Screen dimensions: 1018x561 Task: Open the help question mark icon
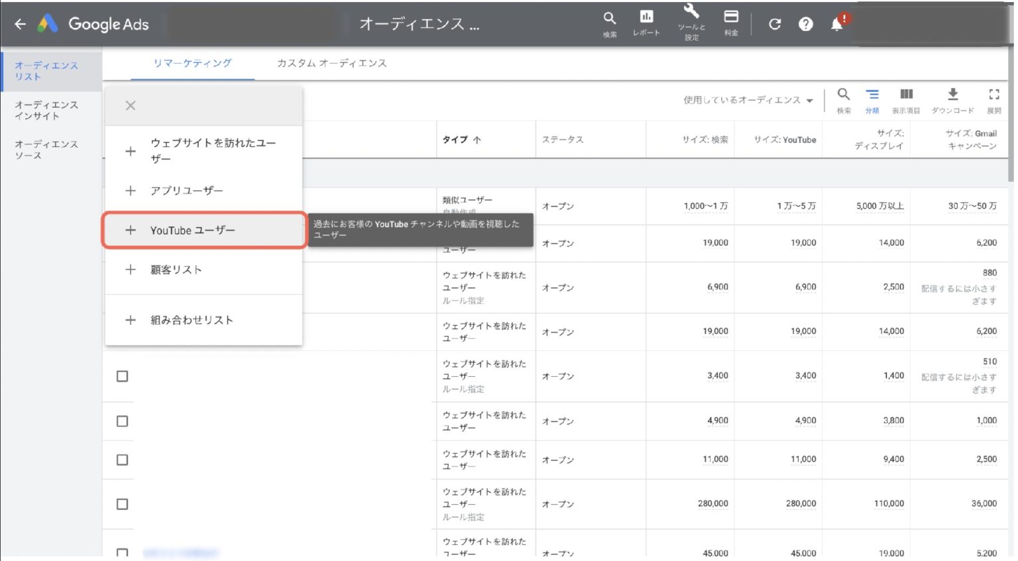coord(805,25)
